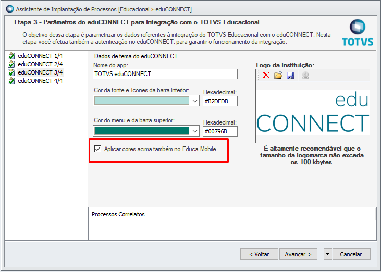
Task: Click the Dados de tema do eduCONNECT heading
Action: 136,56
